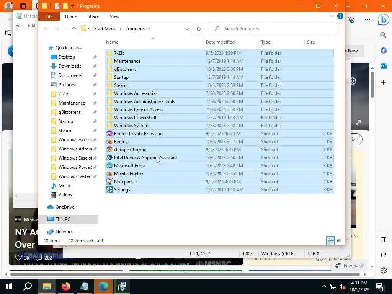This screenshot has width=392, height=294.
Task: Switch to Large icons view layout
Action: 339,240
